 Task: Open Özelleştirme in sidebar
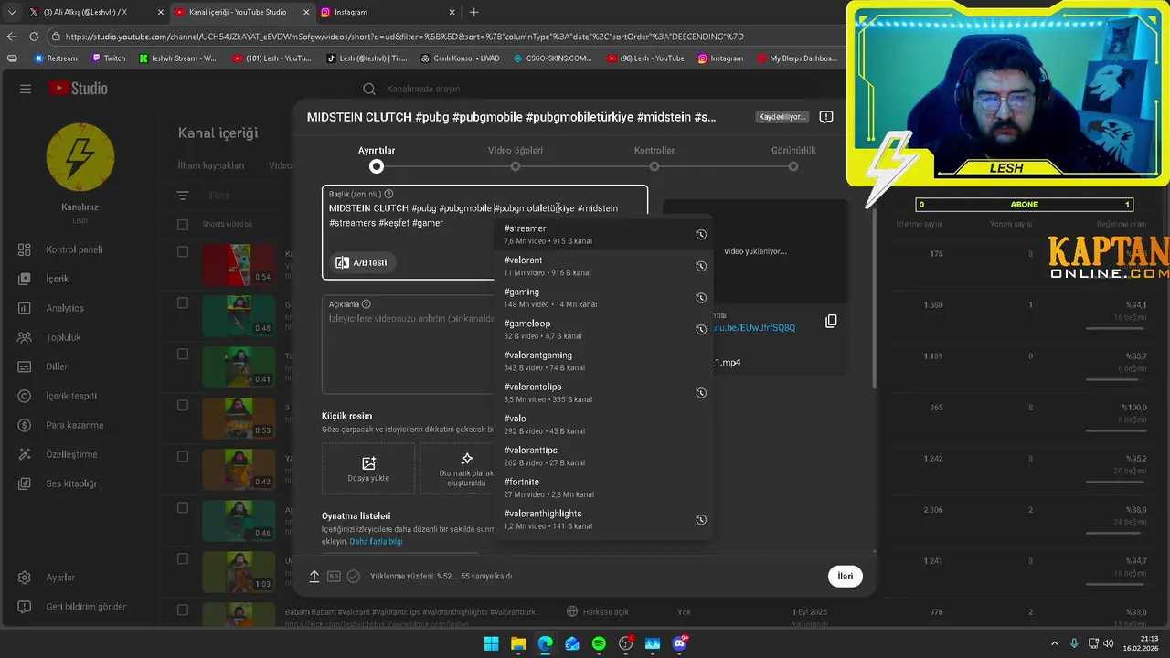pos(71,454)
